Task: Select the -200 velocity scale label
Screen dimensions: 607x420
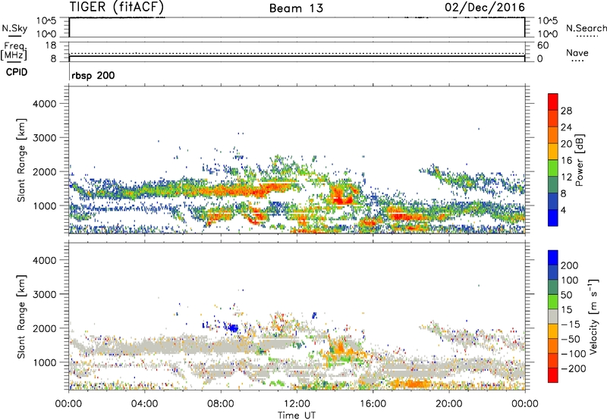Action: tap(573, 368)
